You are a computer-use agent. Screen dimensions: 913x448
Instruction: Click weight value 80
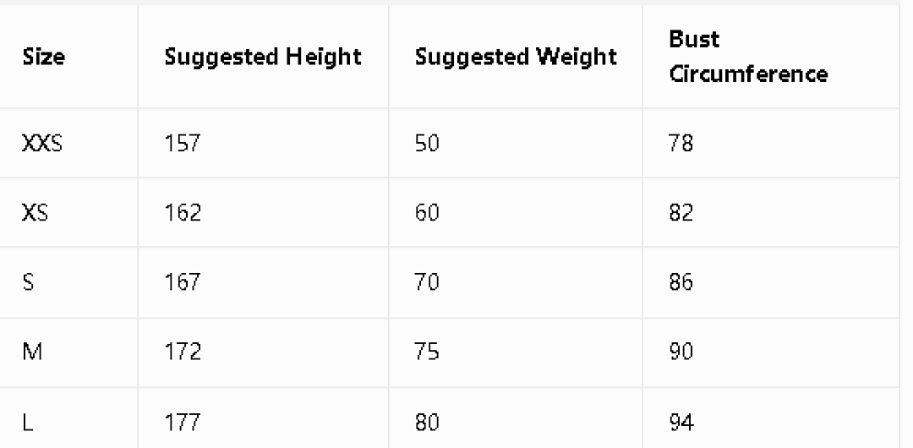(427, 422)
